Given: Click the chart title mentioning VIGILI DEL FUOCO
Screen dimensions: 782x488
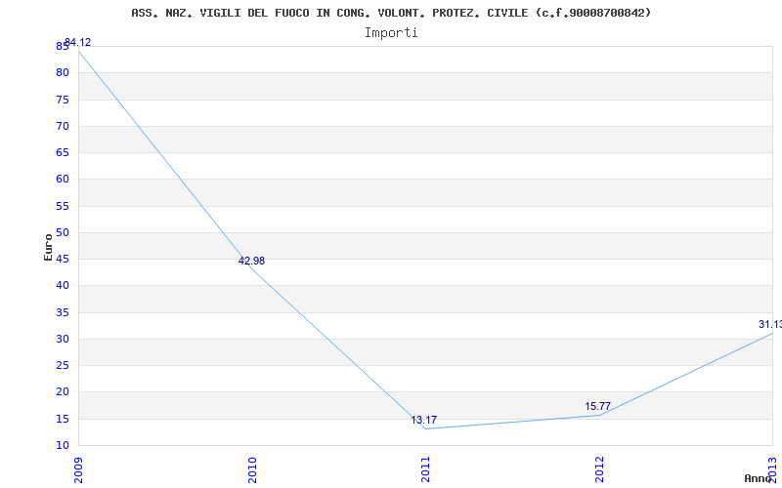Looking at the screenshot, I should [391, 13].
